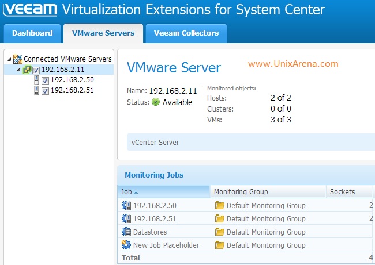Screen dimensions: 375x265
Task: Click the Job column sort arrow
Action: [136, 193]
